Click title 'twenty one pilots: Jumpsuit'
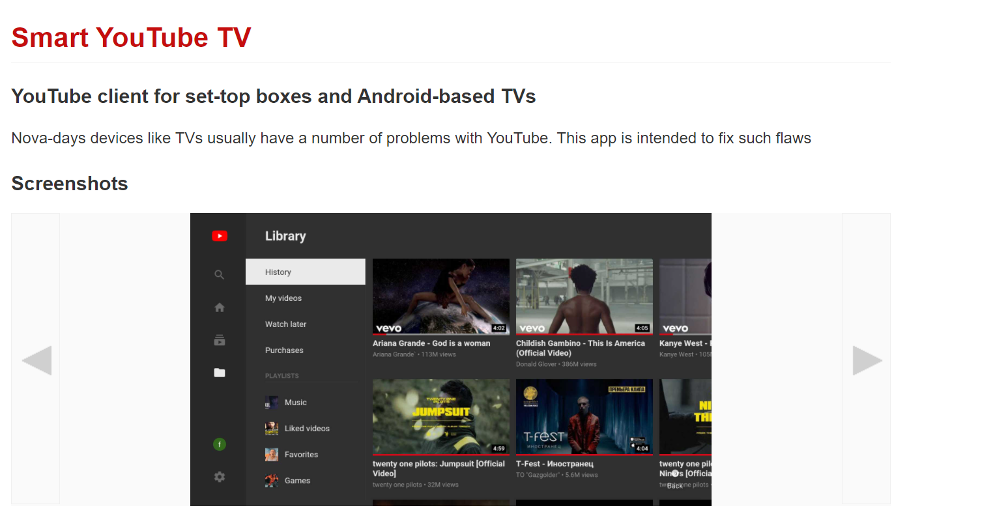 click(x=439, y=468)
